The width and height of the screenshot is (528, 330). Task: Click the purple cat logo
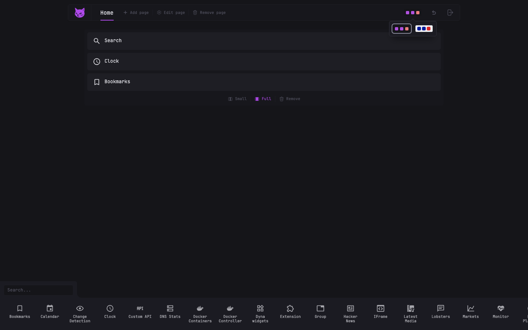point(80,13)
